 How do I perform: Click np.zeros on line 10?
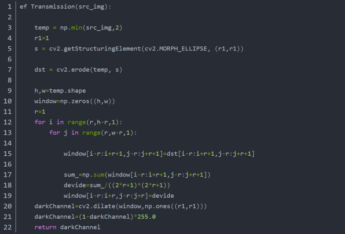(75, 101)
